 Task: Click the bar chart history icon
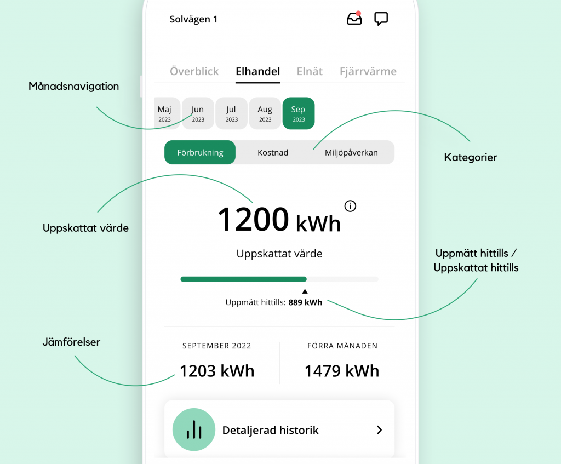(194, 429)
